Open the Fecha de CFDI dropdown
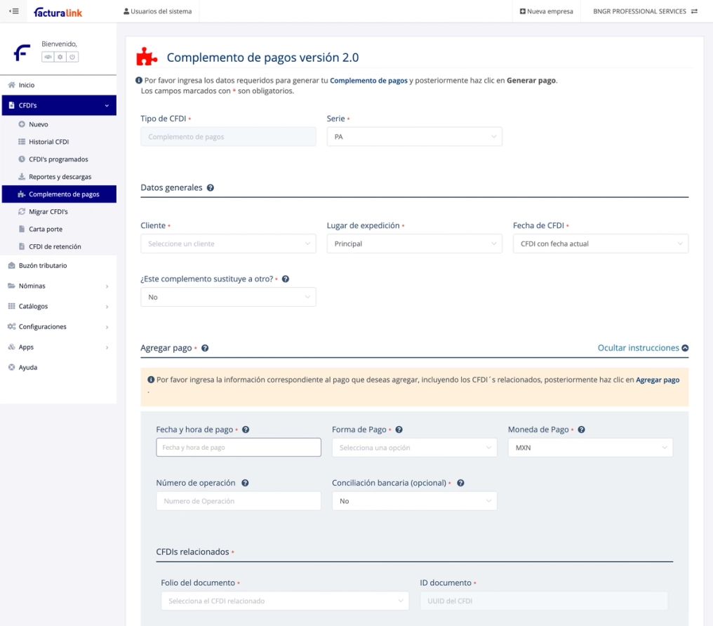 coord(601,244)
